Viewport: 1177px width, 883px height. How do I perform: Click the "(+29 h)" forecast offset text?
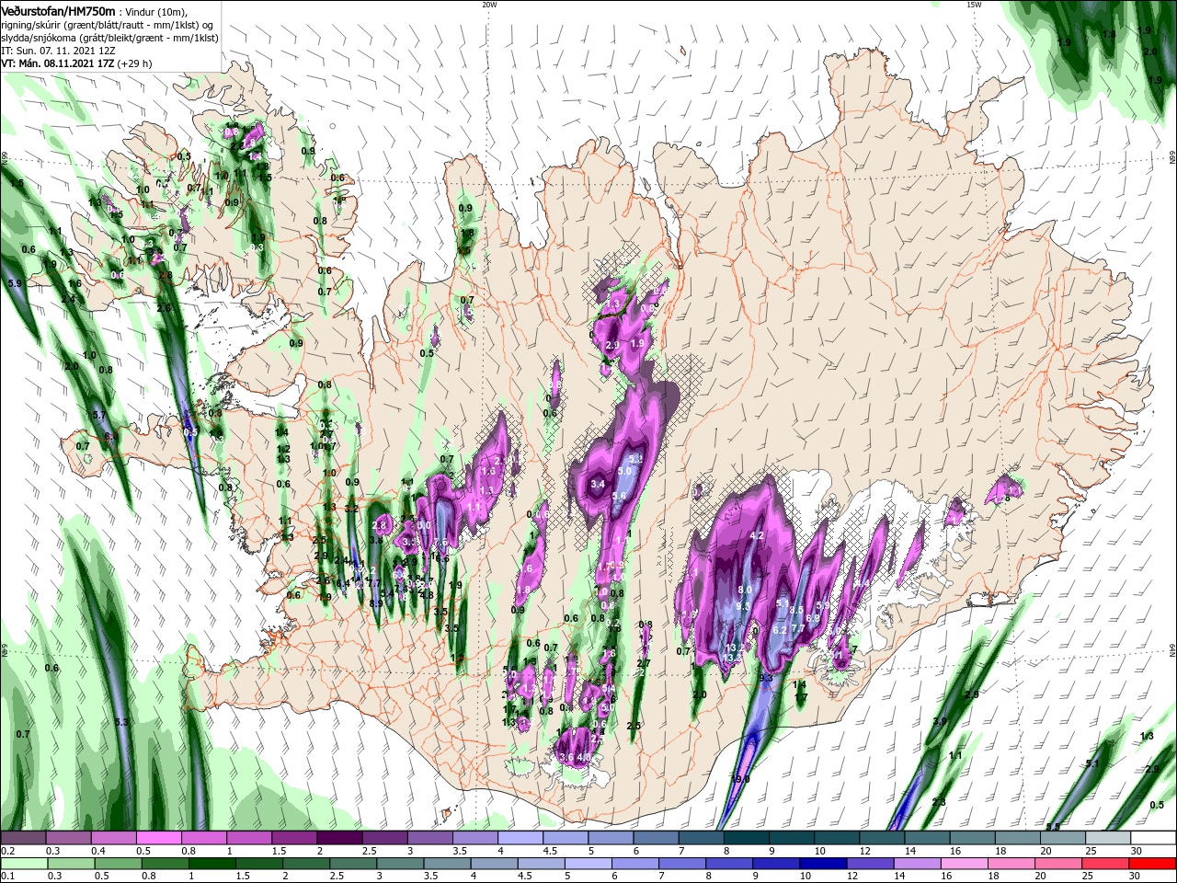click(x=134, y=63)
